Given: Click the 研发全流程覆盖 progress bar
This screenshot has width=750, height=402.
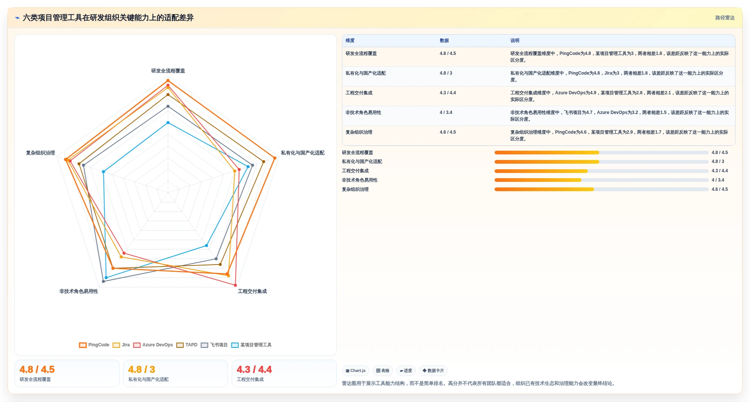Looking at the screenshot, I should pyautogui.click(x=601, y=153).
